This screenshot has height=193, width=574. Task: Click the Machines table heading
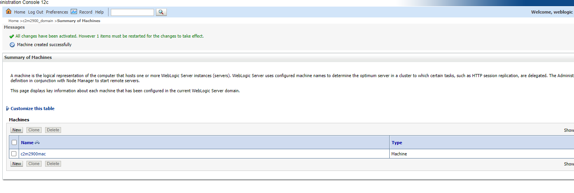click(19, 120)
